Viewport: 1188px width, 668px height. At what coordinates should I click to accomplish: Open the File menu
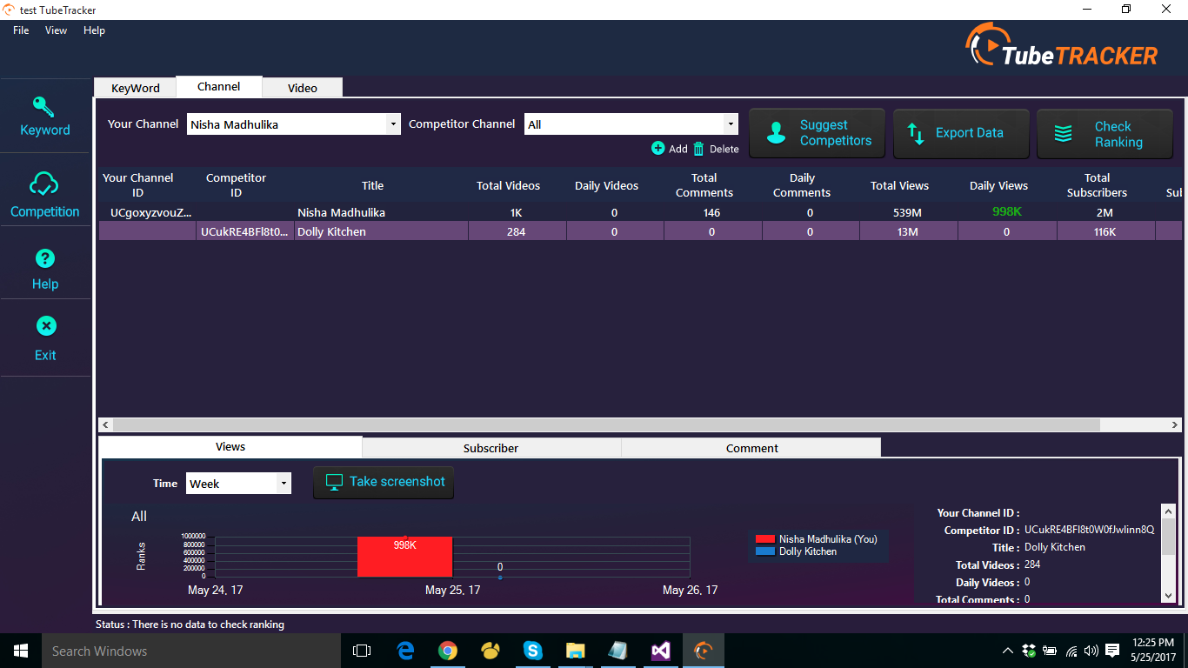point(21,30)
